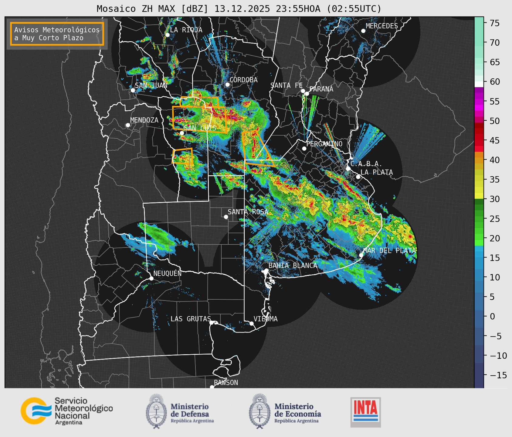512x437 pixels.
Task: Select the VIEDMA city dot
Action: (x=252, y=323)
